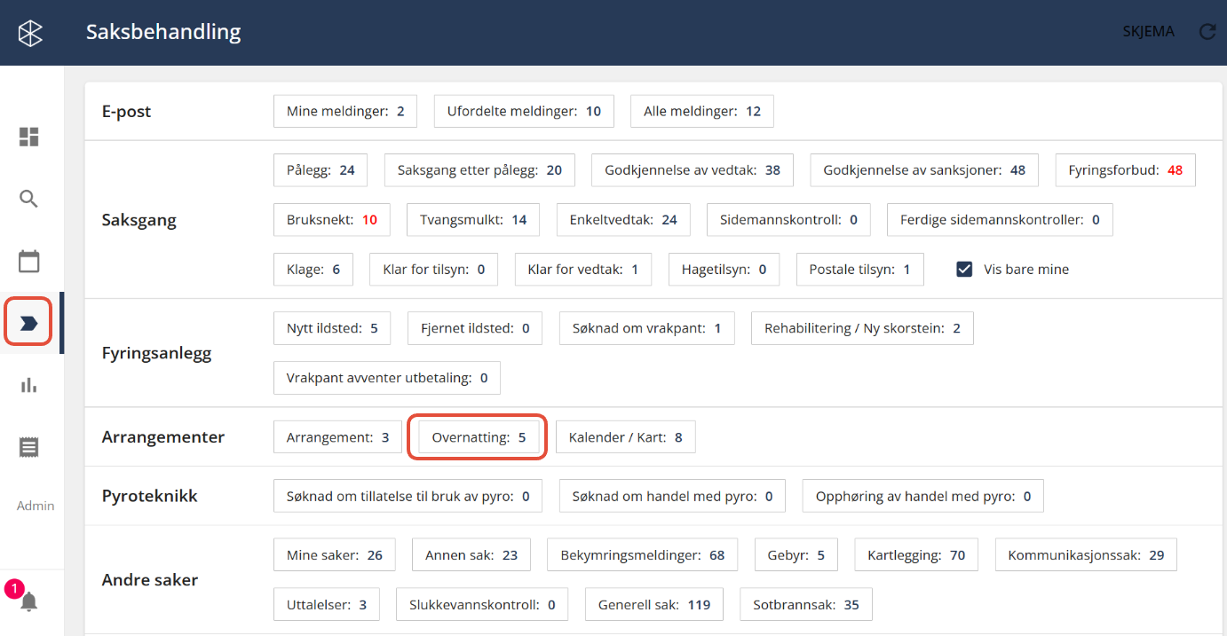Image resolution: width=1227 pixels, height=636 pixels.
Task: Click the hexagon app logo
Action: click(x=31, y=33)
